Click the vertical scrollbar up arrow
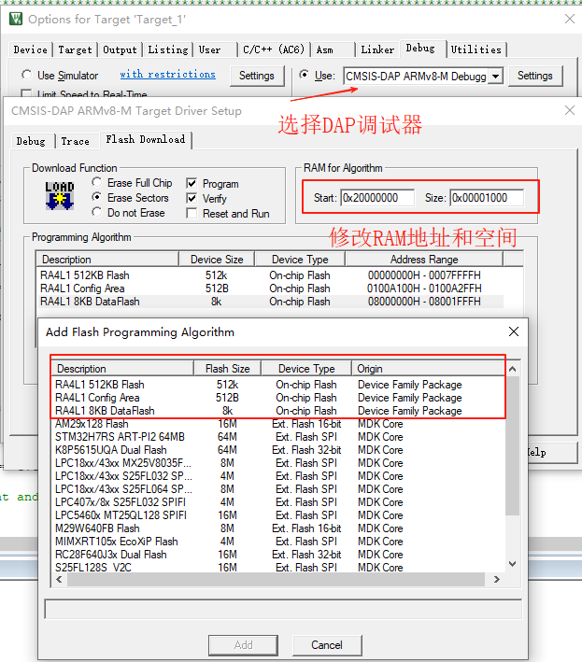The image size is (582, 662). [x=513, y=369]
